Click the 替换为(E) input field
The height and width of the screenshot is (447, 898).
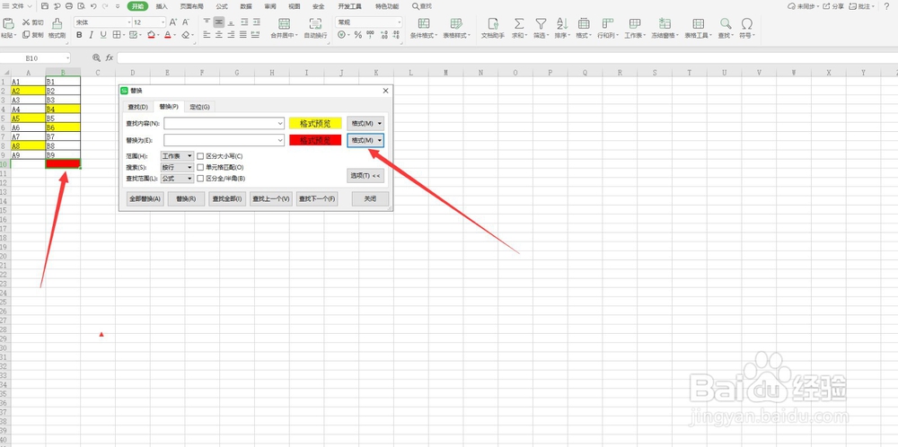click(x=224, y=140)
